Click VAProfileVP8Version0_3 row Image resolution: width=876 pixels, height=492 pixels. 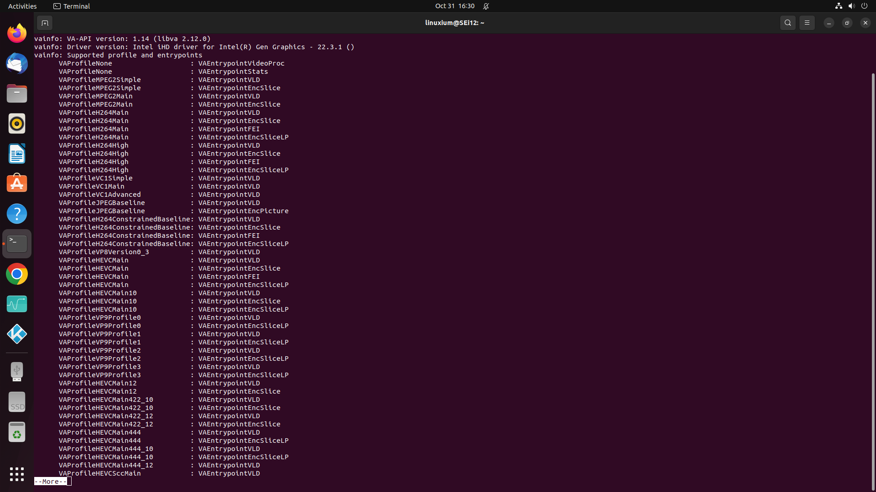[x=159, y=252]
